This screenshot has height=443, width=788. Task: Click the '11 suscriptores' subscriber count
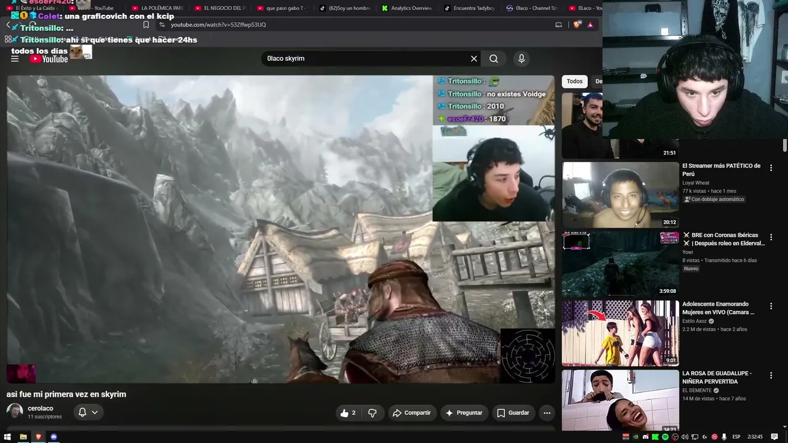pos(45,417)
